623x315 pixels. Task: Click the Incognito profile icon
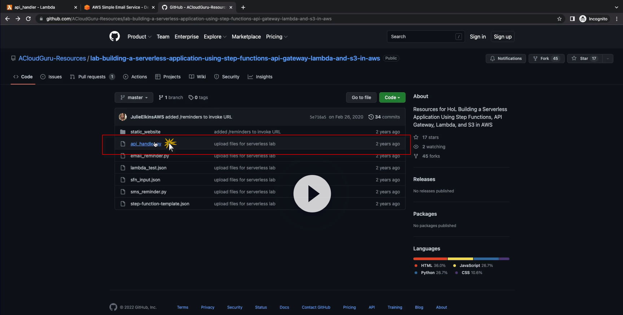pos(583,19)
